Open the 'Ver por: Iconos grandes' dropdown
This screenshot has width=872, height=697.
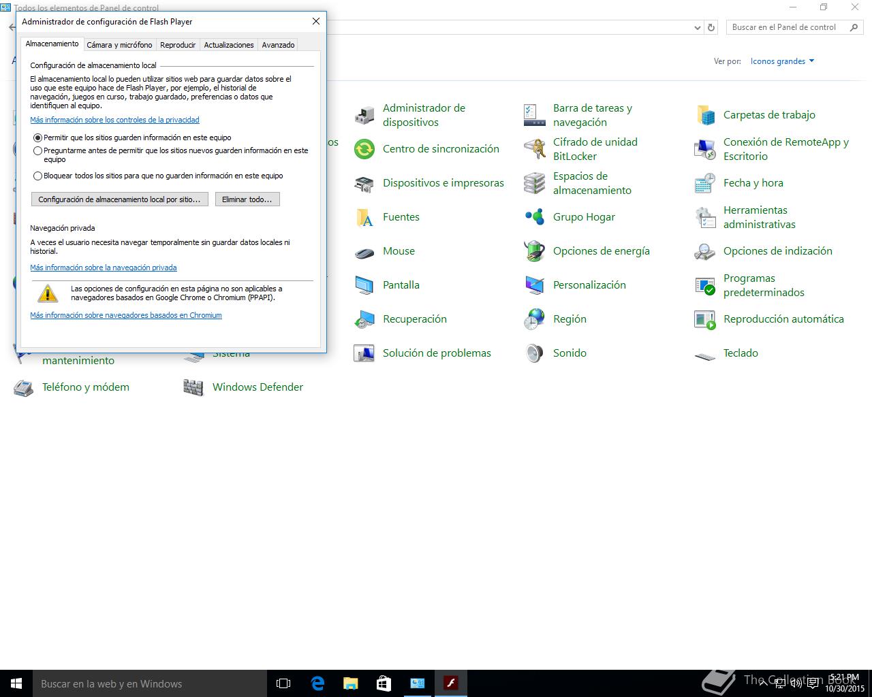click(782, 61)
